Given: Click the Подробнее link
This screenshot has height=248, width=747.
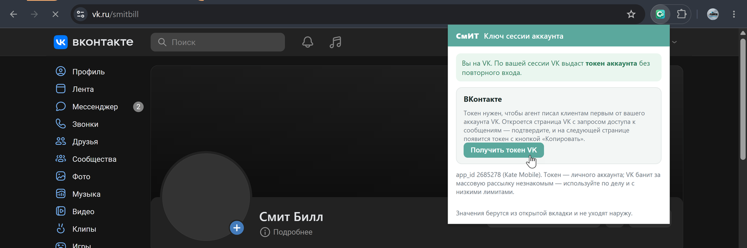Looking at the screenshot, I should tap(293, 232).
